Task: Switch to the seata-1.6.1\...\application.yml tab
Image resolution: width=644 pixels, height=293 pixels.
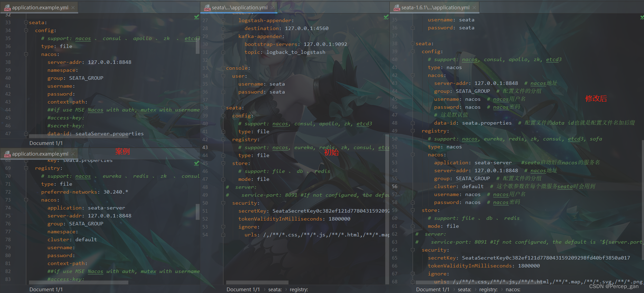Action: pos(435,7)
